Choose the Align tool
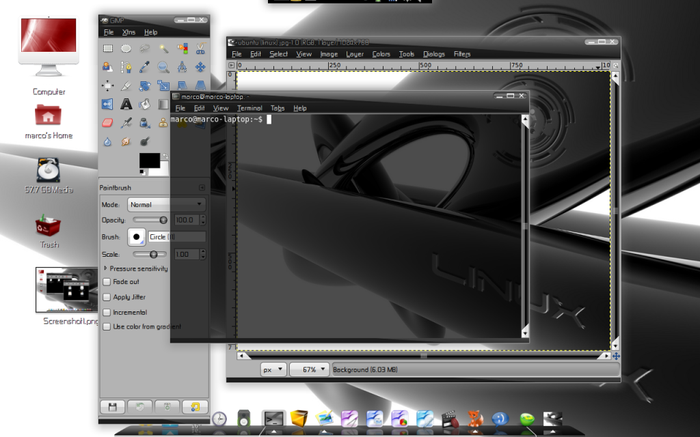 (x=107, y=85)
